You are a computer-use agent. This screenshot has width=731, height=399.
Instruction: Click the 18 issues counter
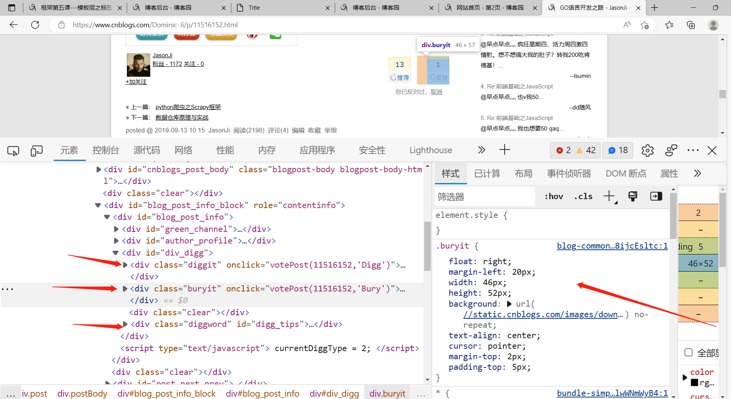point(618,150)
